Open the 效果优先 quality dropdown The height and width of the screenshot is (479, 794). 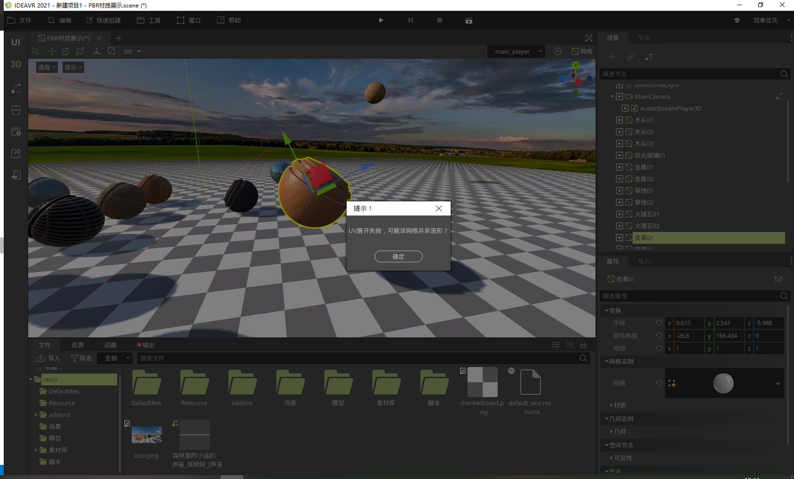[x=771, y=20]
